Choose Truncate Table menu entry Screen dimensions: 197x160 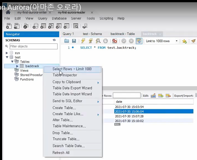coord(72,139)
